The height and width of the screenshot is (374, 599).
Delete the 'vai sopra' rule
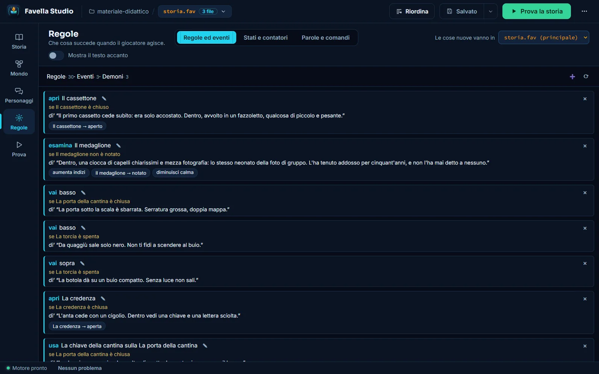pos(585,263)
